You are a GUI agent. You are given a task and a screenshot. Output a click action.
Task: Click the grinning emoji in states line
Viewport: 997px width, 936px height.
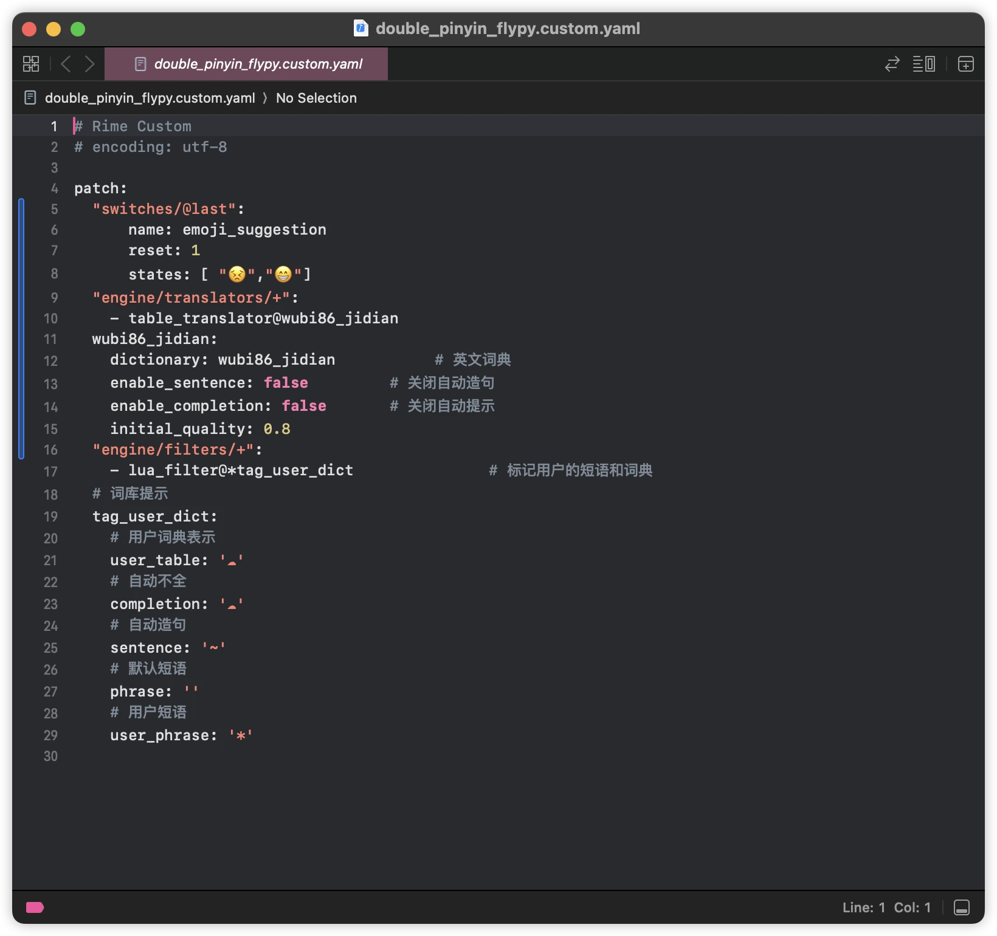283,274
